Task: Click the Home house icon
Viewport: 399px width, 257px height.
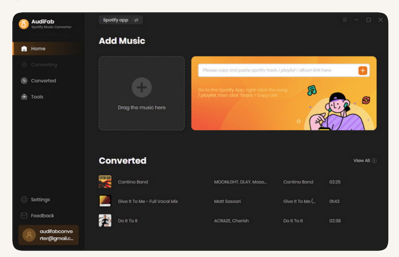Action: pos(24,48)
